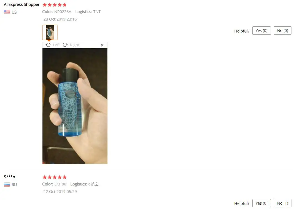Click the Color NP0226A label
This screenshot has width=297, height=211.
pos(57,12)
